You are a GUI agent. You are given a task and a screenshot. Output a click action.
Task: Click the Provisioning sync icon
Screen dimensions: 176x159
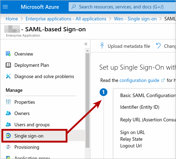[8, 147]
